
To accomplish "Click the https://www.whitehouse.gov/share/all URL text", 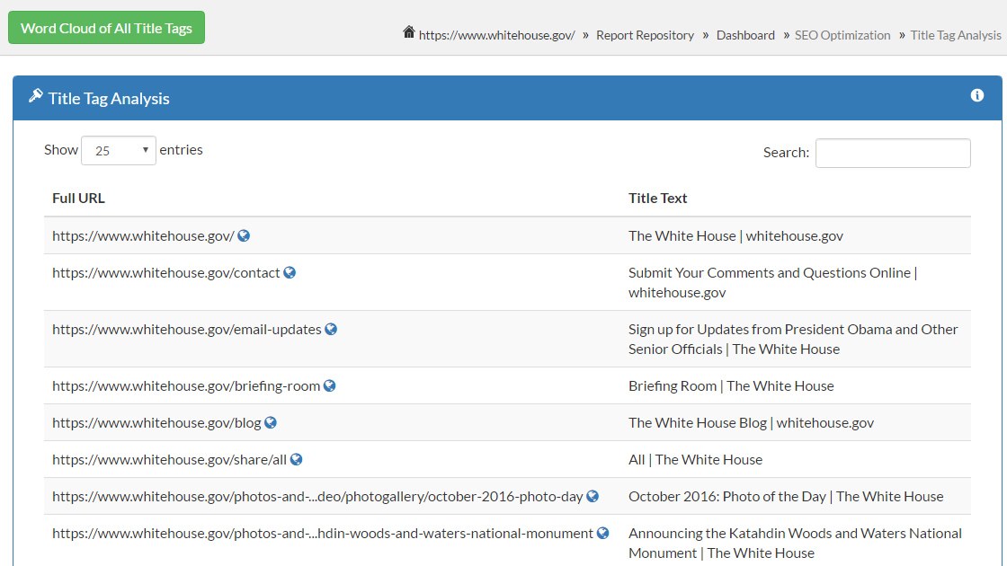I will click(169, 459).
